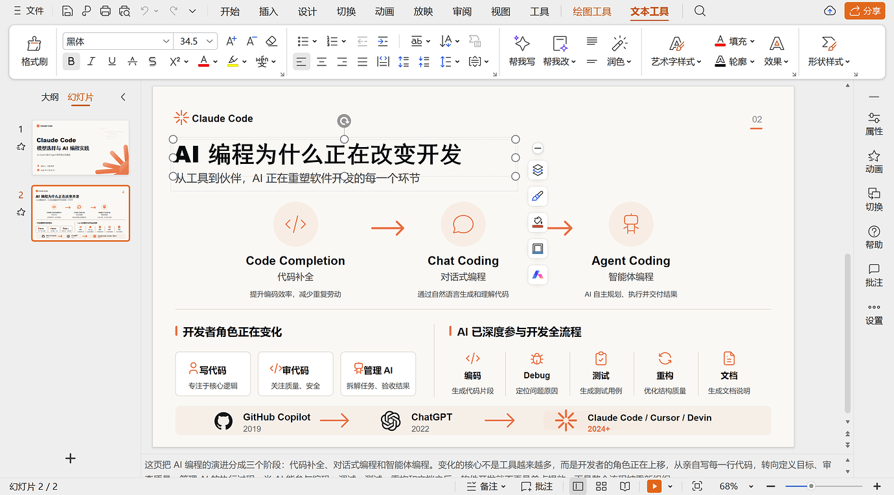Click the red font color A swatch

203,62
